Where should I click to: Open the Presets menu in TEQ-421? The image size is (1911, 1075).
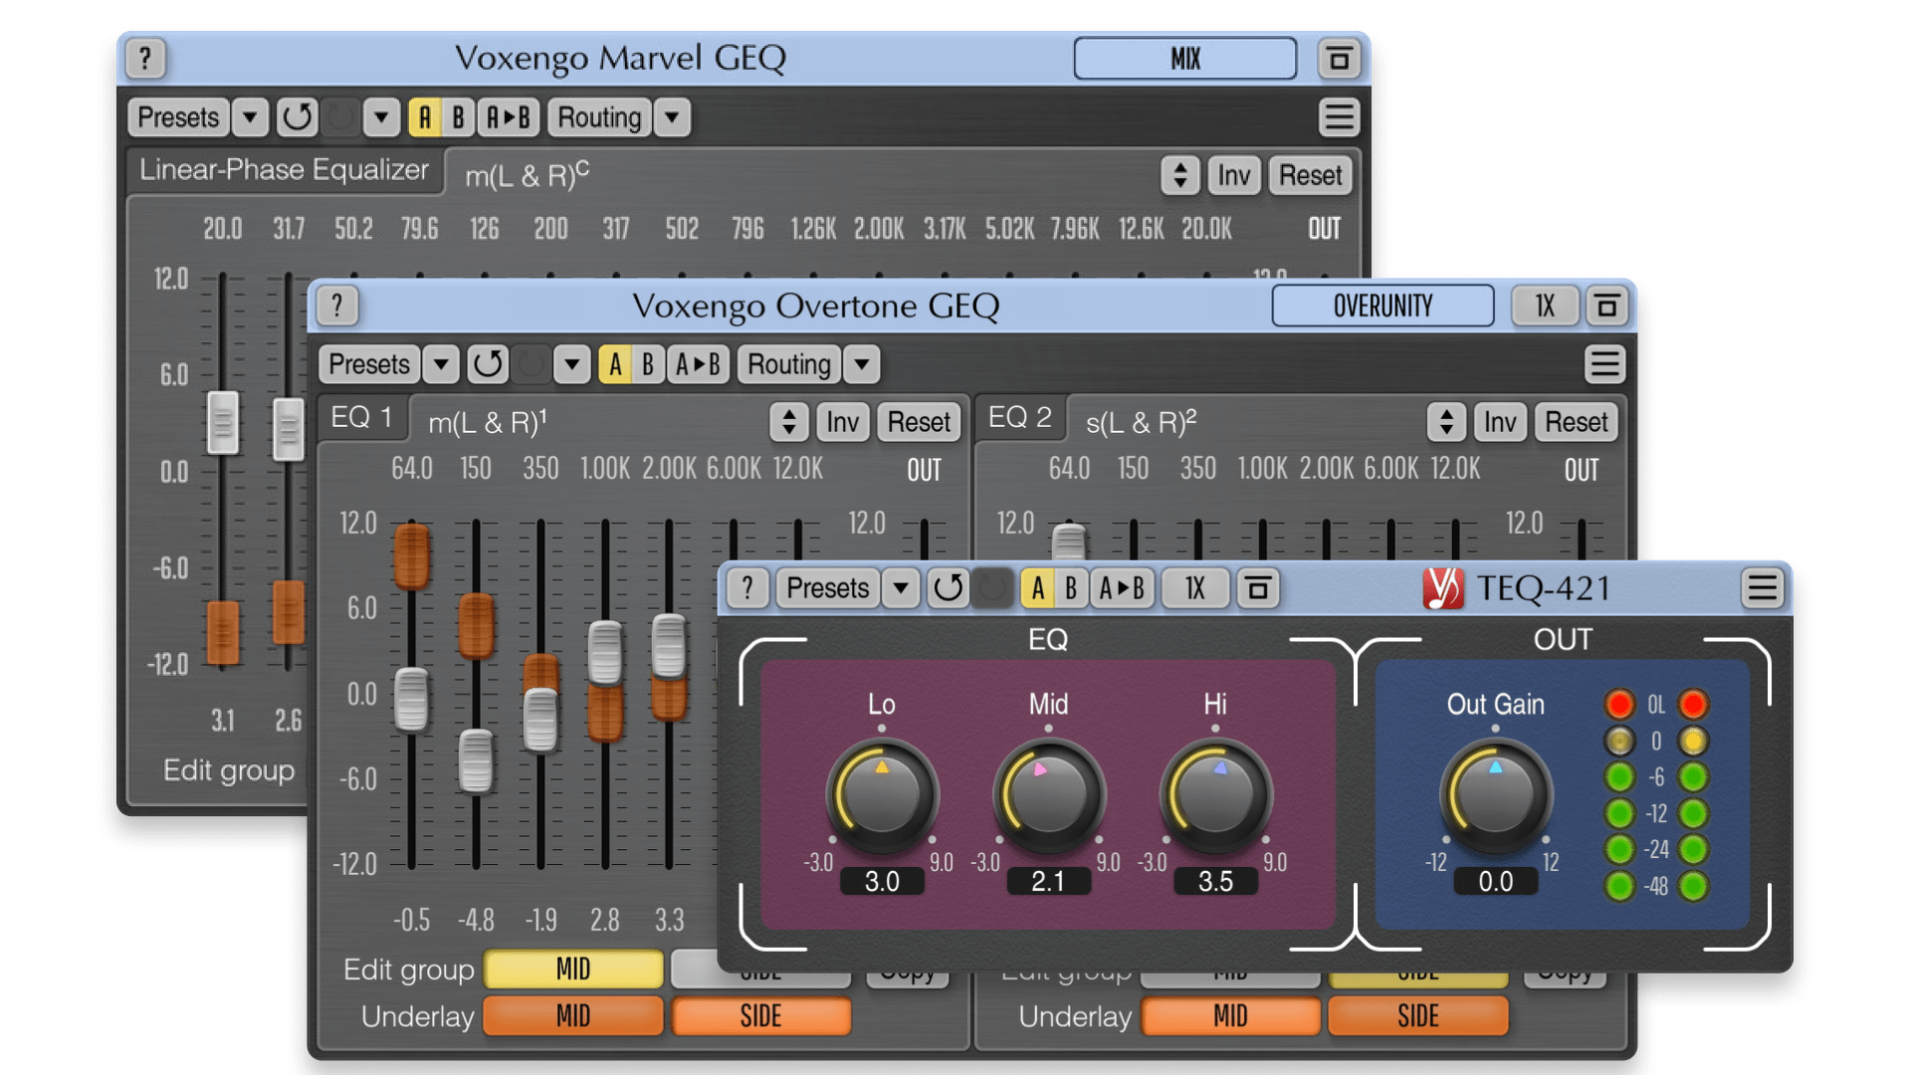point(827,588)
